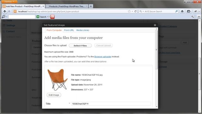Click the Title text field
Viewport: 202px width, 114px height.
coord(111,104)
